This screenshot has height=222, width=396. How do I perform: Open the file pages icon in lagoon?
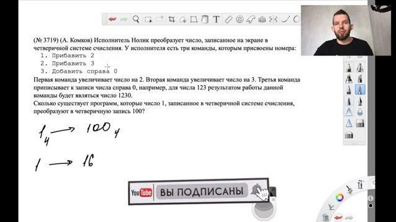(x=326, y=217)
